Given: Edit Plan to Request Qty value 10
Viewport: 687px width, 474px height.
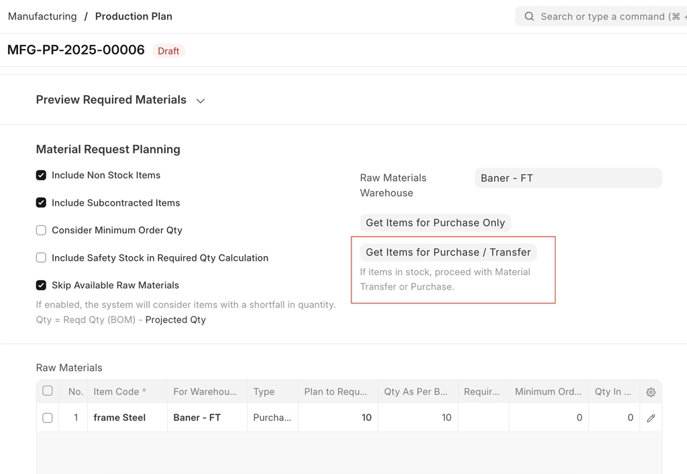Looking at the screenshot, I should [x=337, y=418].
